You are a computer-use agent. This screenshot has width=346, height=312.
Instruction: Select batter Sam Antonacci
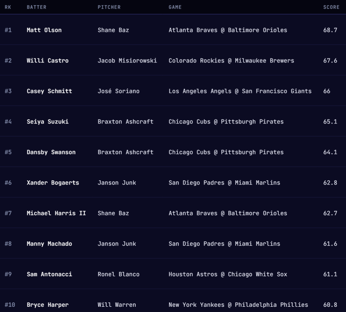click(49, 274)
